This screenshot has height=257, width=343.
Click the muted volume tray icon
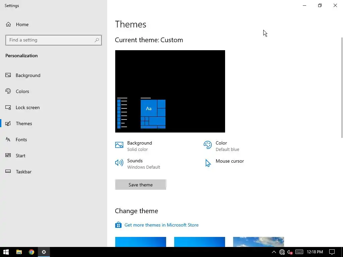[290, 252]
